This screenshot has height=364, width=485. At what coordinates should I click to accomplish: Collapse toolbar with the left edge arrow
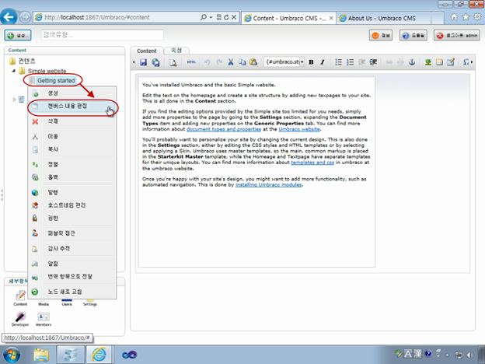(134, 62)
